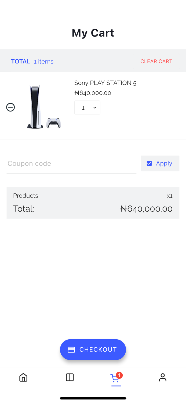Remove Sony PLAY STATION 5 using quantity reducer

coord(10,107)
